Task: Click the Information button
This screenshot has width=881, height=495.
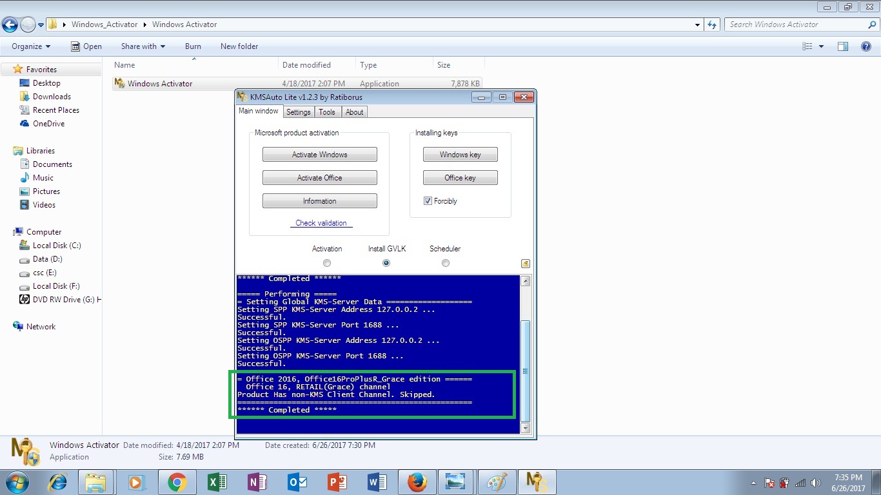Action: [319, 201]
